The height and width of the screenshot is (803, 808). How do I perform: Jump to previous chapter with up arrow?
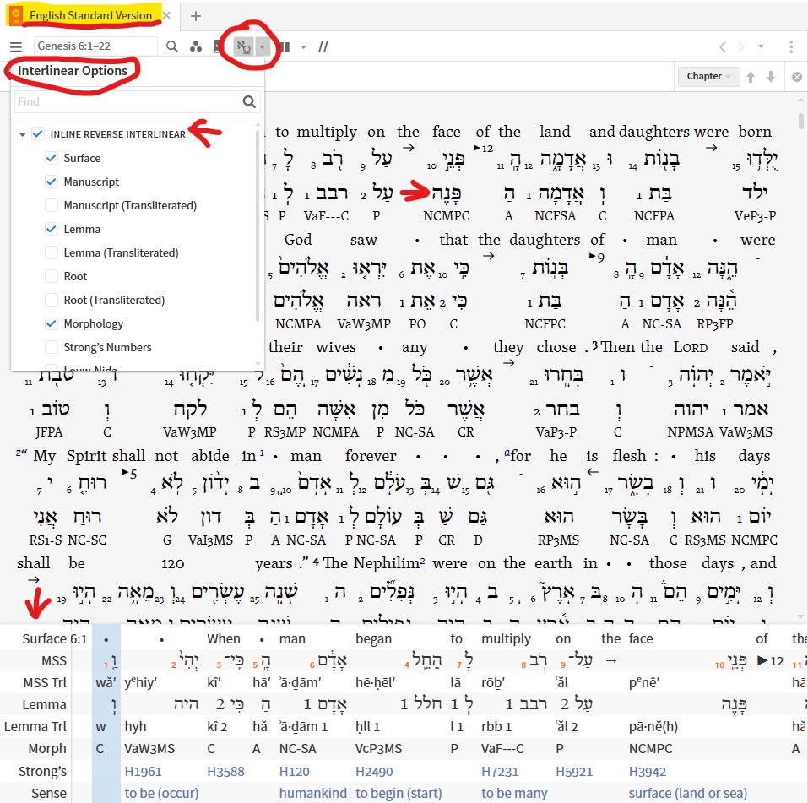tap(751, 77)
